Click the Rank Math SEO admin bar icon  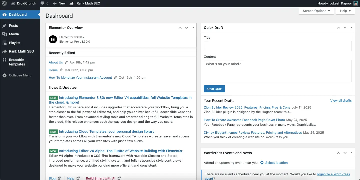point(72,3)
